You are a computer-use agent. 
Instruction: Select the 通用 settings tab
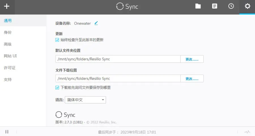pyautogui.click(x=23, y=21)
